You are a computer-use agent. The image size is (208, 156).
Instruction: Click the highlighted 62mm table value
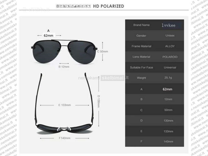coord(167,89)
